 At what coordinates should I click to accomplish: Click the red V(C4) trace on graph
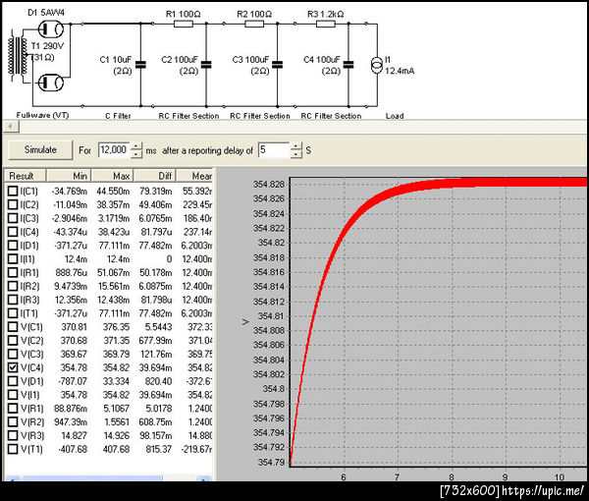point(346,227)
